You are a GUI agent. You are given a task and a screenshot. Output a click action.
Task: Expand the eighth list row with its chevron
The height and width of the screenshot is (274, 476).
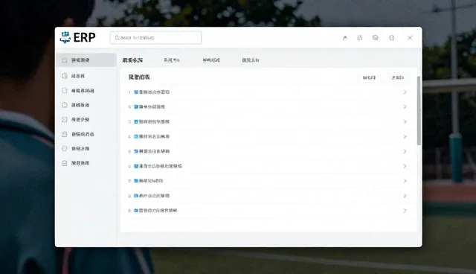pos(405,196)
